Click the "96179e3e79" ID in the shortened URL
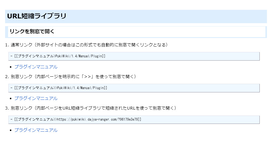Screen dimensions: 272x142 [129, 119]
